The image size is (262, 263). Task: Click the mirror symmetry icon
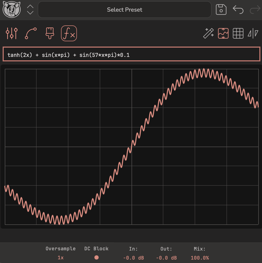253,33
